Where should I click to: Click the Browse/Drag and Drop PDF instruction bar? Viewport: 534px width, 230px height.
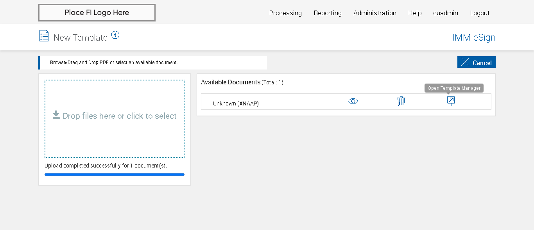pos(153,62)
